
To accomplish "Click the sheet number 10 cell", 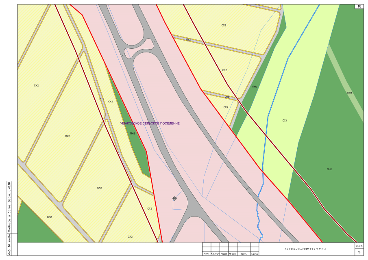I will (359, 252).
